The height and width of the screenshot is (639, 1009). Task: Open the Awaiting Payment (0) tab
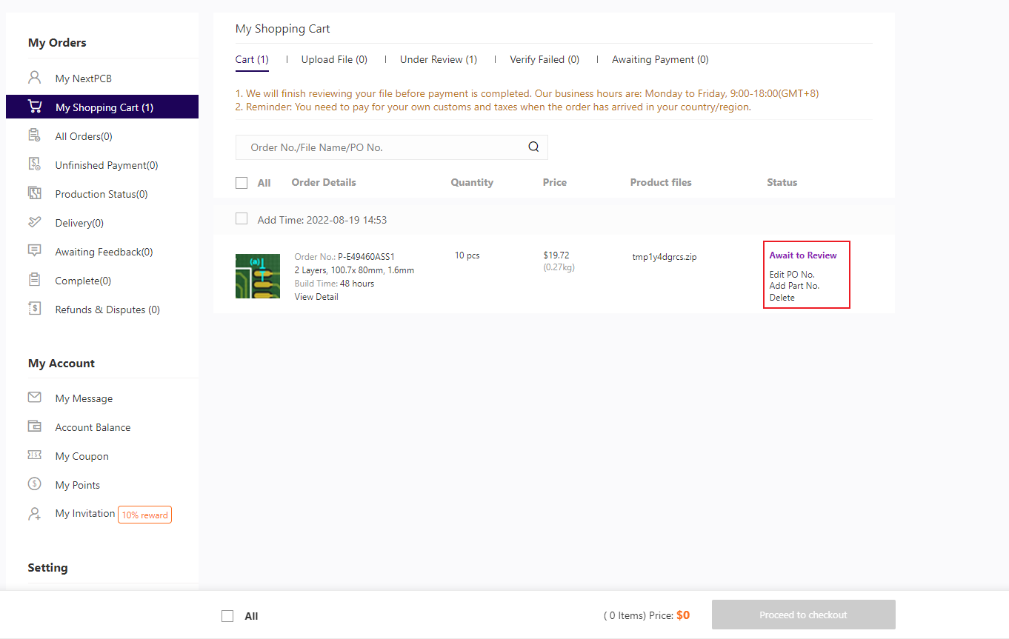(x=659, y=59)
